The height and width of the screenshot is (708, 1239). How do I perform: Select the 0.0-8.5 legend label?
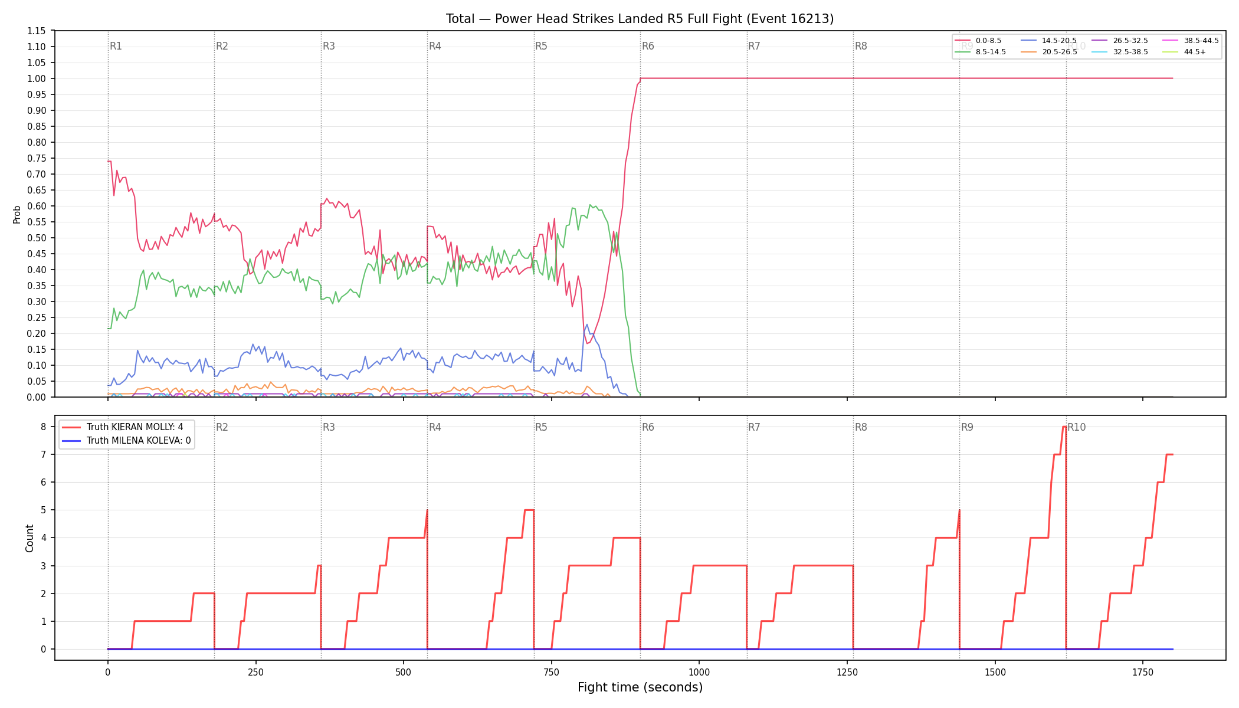pos(988,41)
